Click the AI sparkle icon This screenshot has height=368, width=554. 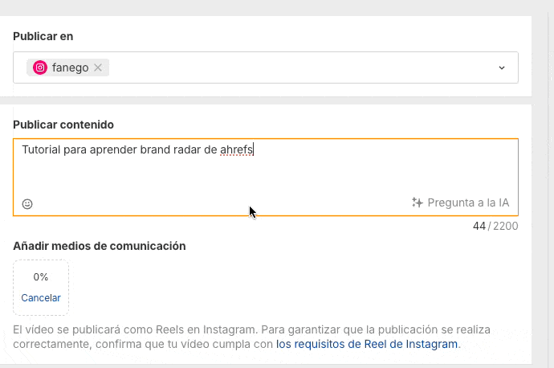(x=417, y=202)
